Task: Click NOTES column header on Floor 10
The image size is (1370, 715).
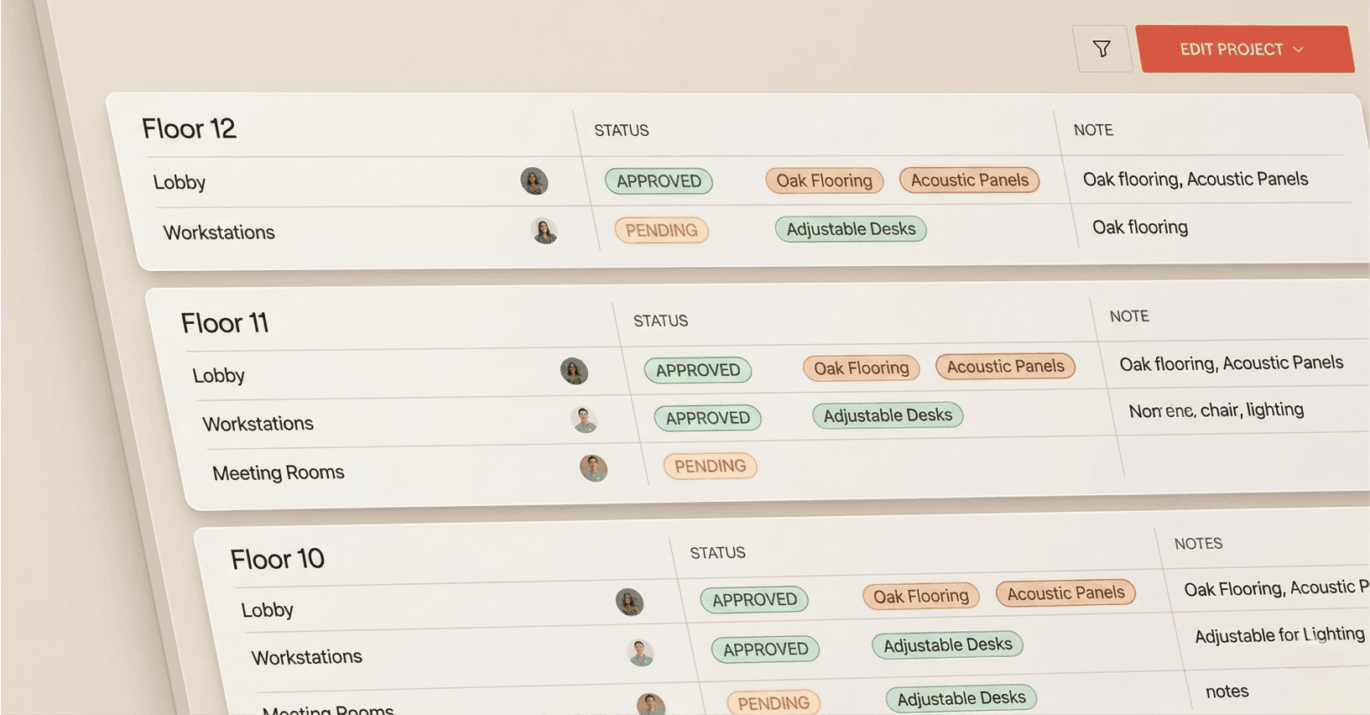Action: pyautogui.click(x=1198, y=544)
